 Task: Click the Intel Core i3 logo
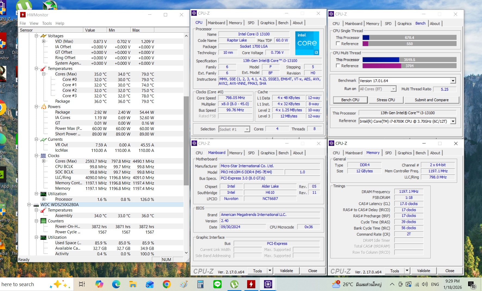[307, 43]
